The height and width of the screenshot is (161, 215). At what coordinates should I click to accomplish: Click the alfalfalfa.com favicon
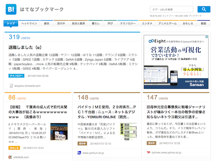pos(10,157)
